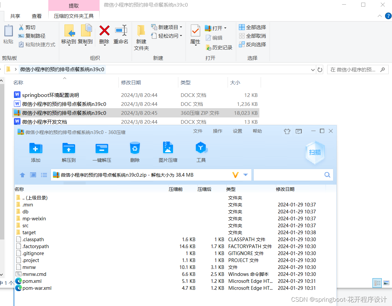Click Invert selection in the Select group

(252, 45)
